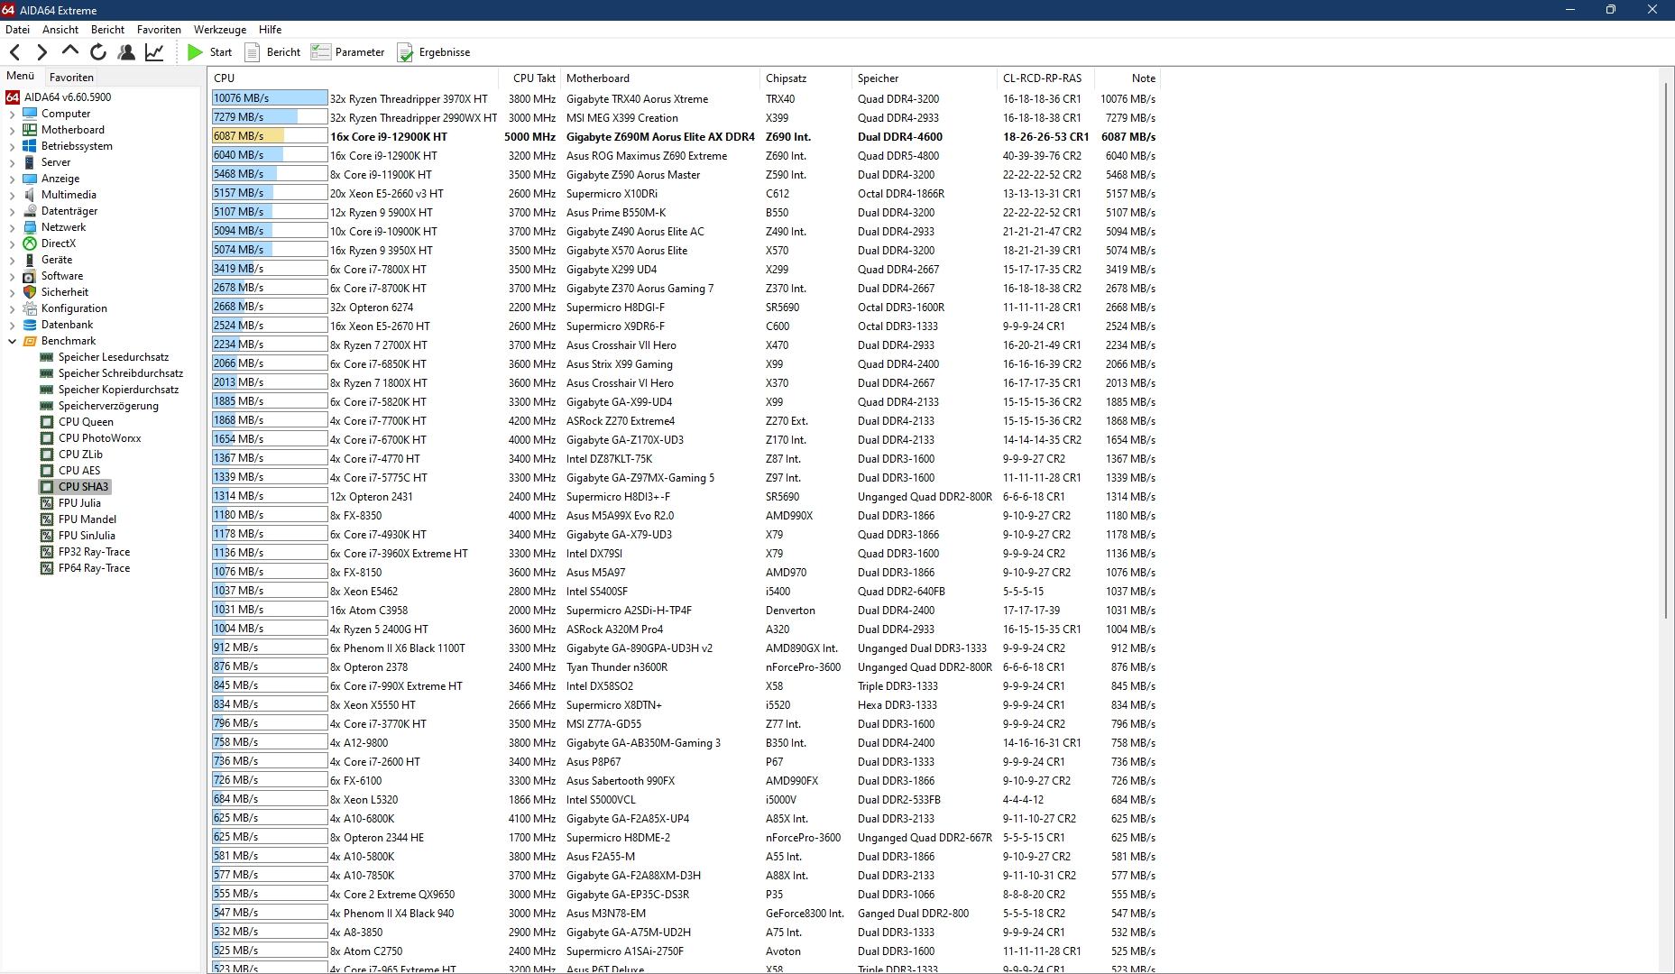Select CPU PhotoWorxx benchmark
The width and height of the screenshot is (1675, 974).
pyautogui.click(x=100, y=438)
